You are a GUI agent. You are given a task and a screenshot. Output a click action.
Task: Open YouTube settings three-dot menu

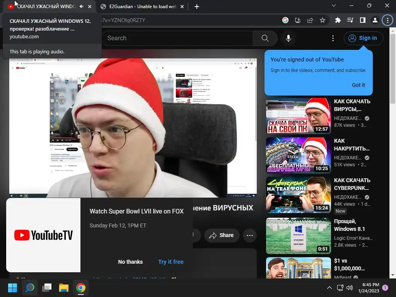[x=333, y=38]
